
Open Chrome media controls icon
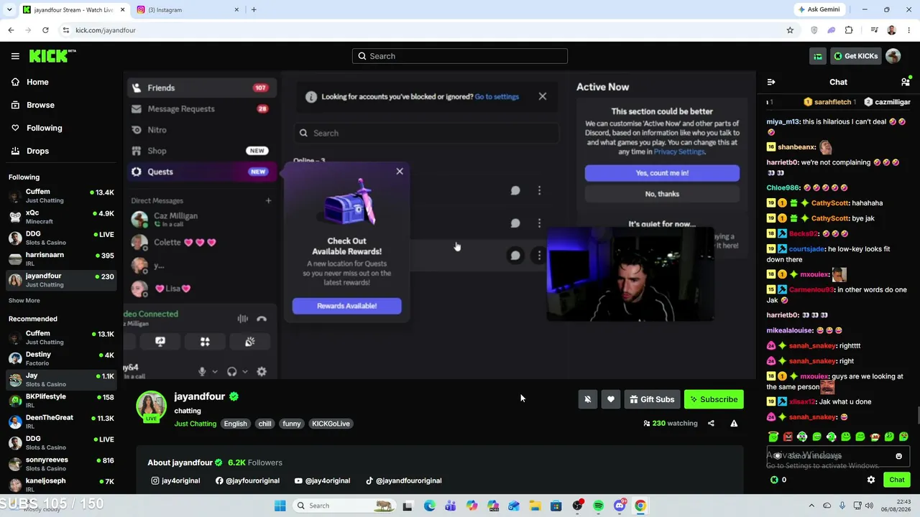click(874, 30)
